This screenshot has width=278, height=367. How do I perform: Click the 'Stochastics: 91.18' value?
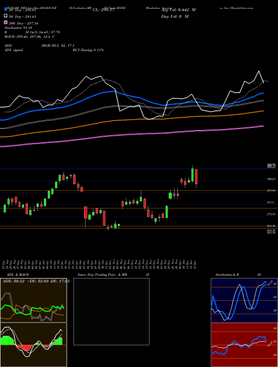(x=18, y=28)
